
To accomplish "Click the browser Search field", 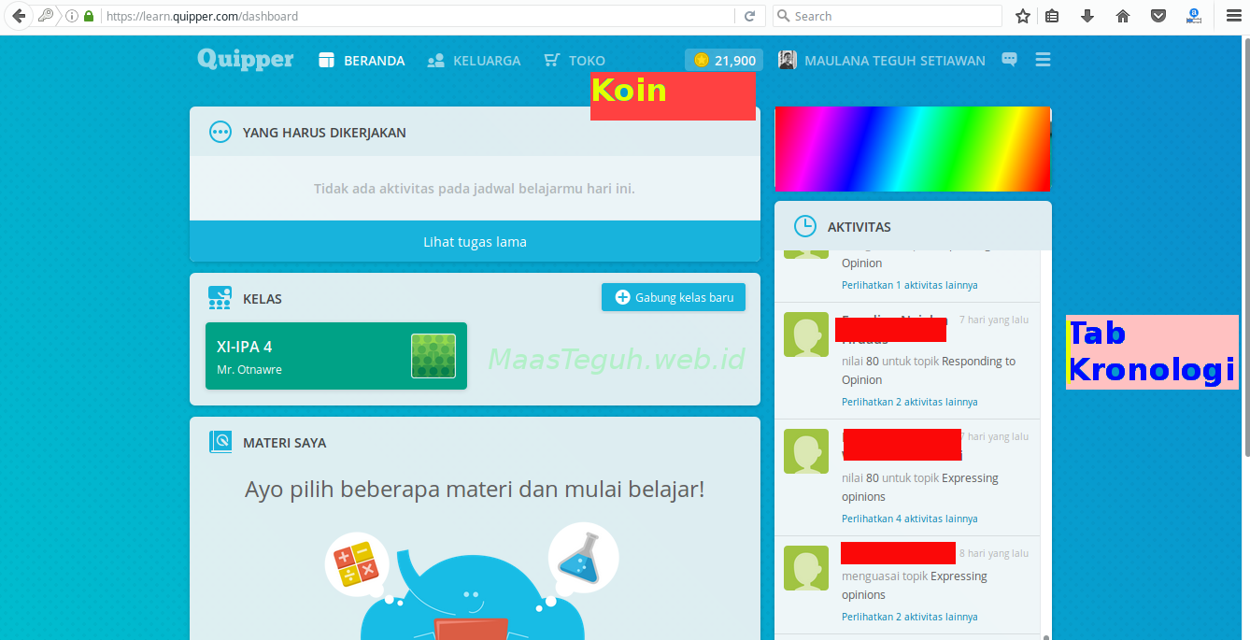I will (888, 16).
